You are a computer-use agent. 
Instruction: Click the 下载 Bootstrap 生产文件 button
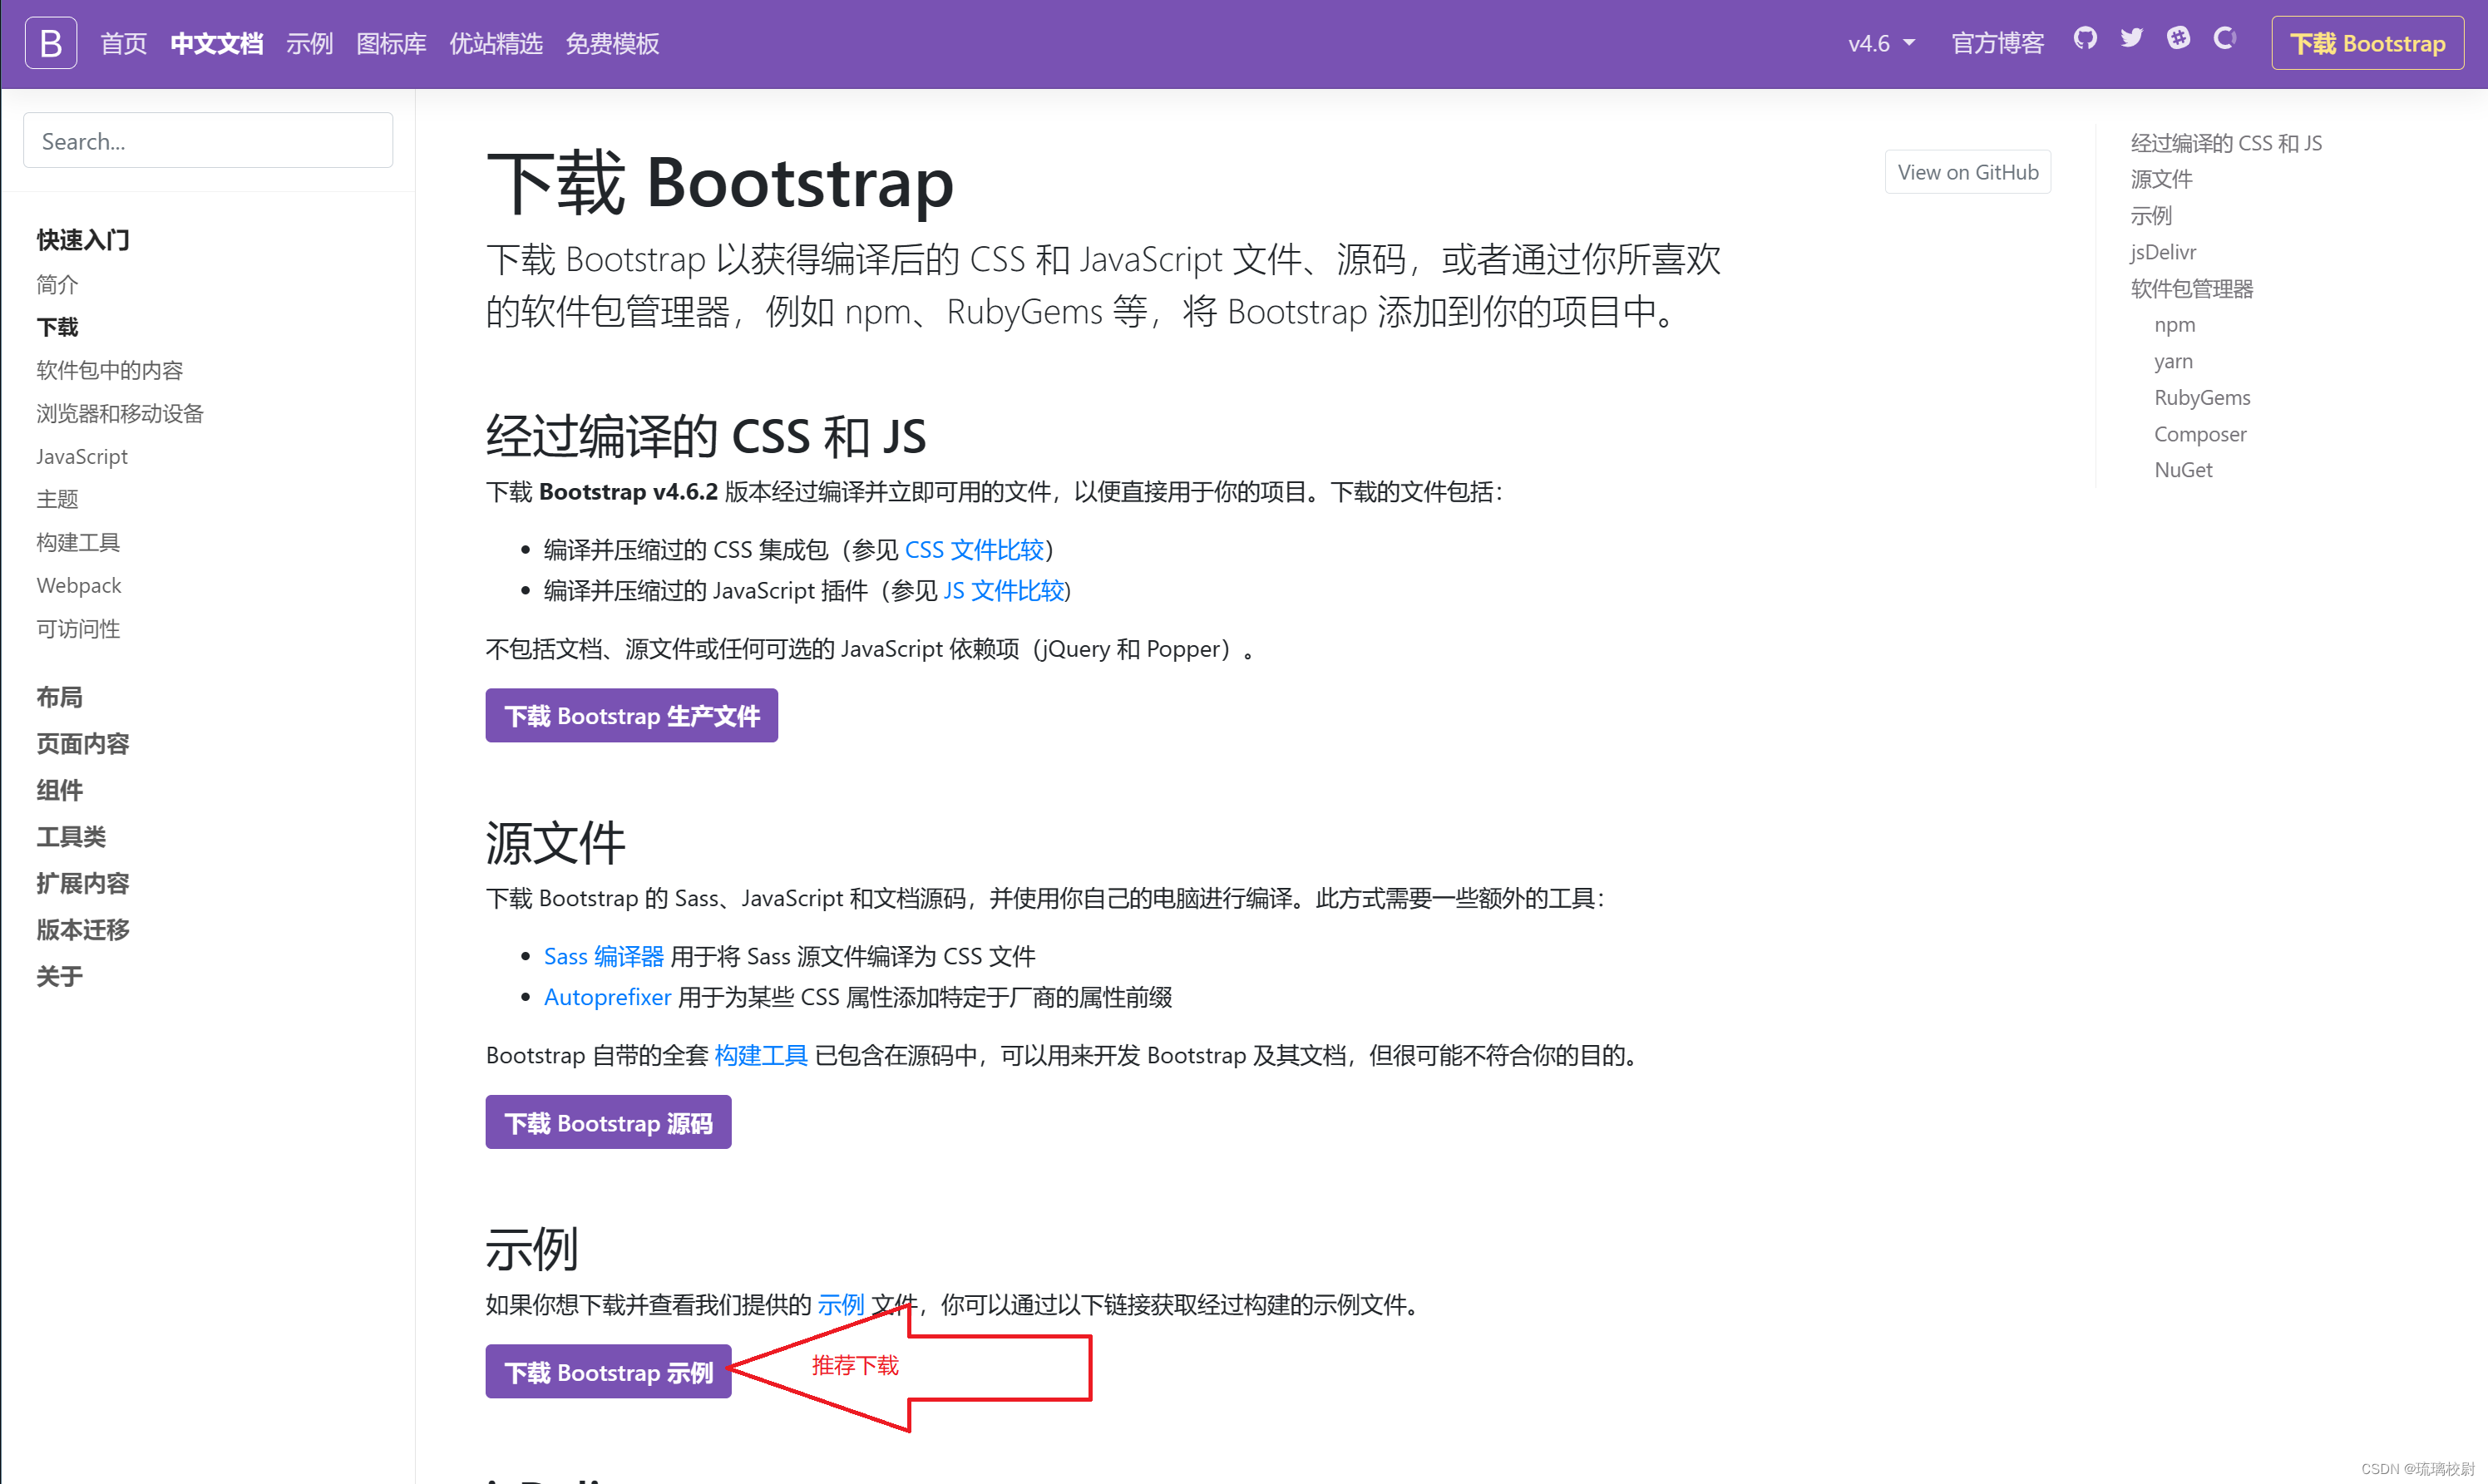pos(631,715)
